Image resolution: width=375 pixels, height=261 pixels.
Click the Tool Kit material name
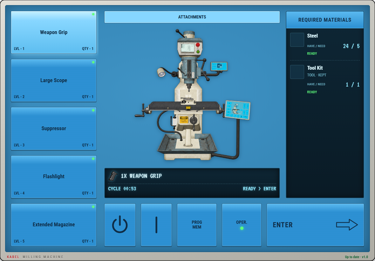pyautogui.click(x=315, y=68)
